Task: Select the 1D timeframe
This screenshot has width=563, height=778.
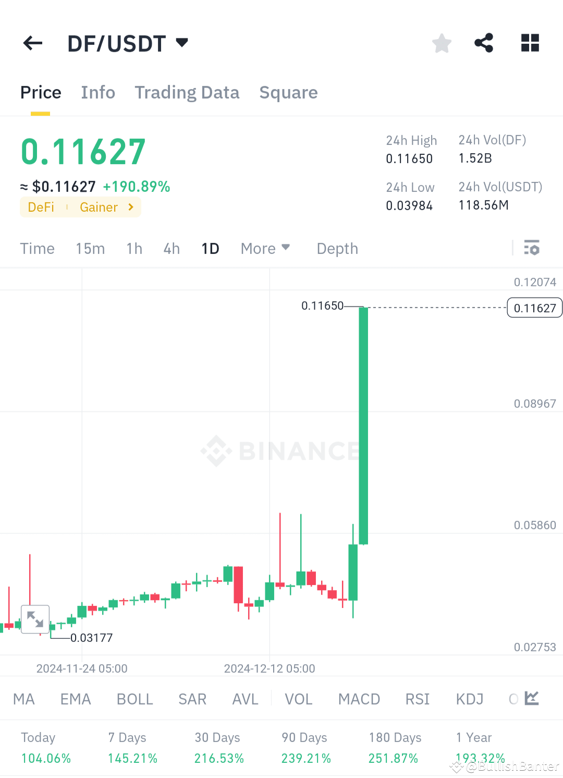Action: click(x=210, y=248)
